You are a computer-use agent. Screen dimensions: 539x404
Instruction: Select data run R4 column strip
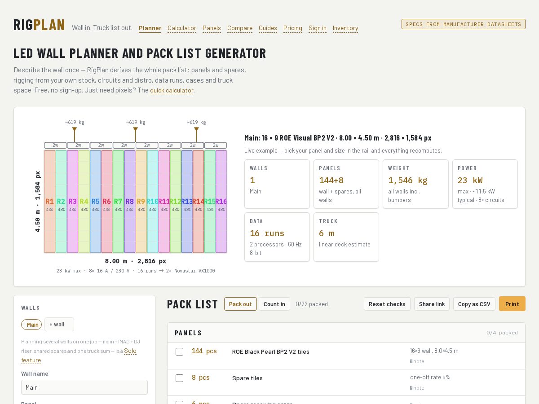point(84,202)
